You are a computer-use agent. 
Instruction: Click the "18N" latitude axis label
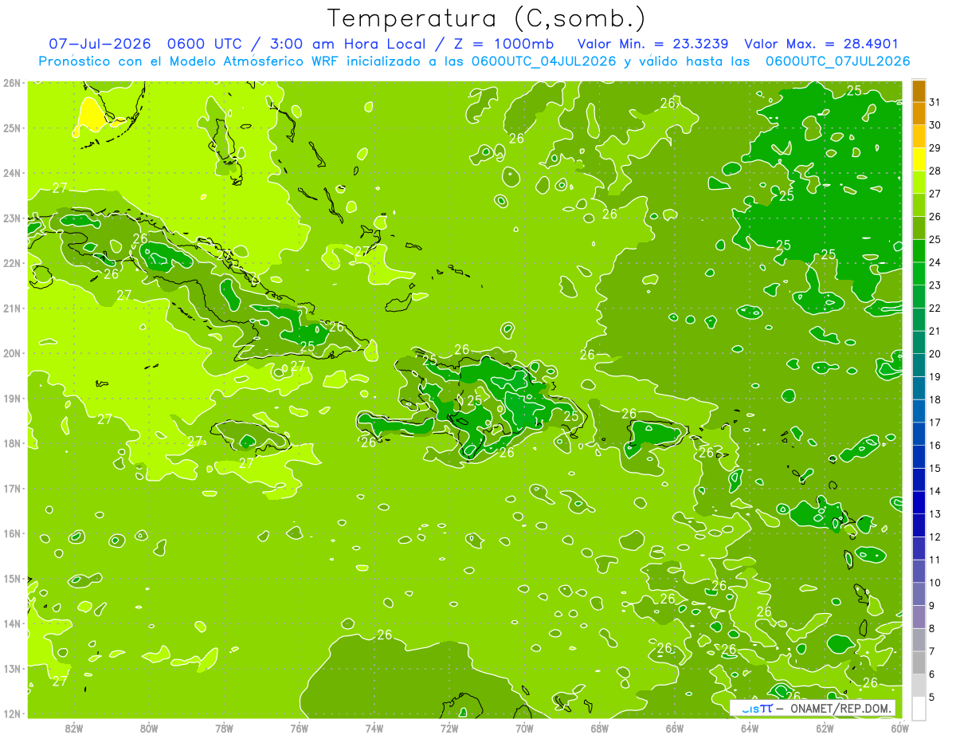point(11,443)
